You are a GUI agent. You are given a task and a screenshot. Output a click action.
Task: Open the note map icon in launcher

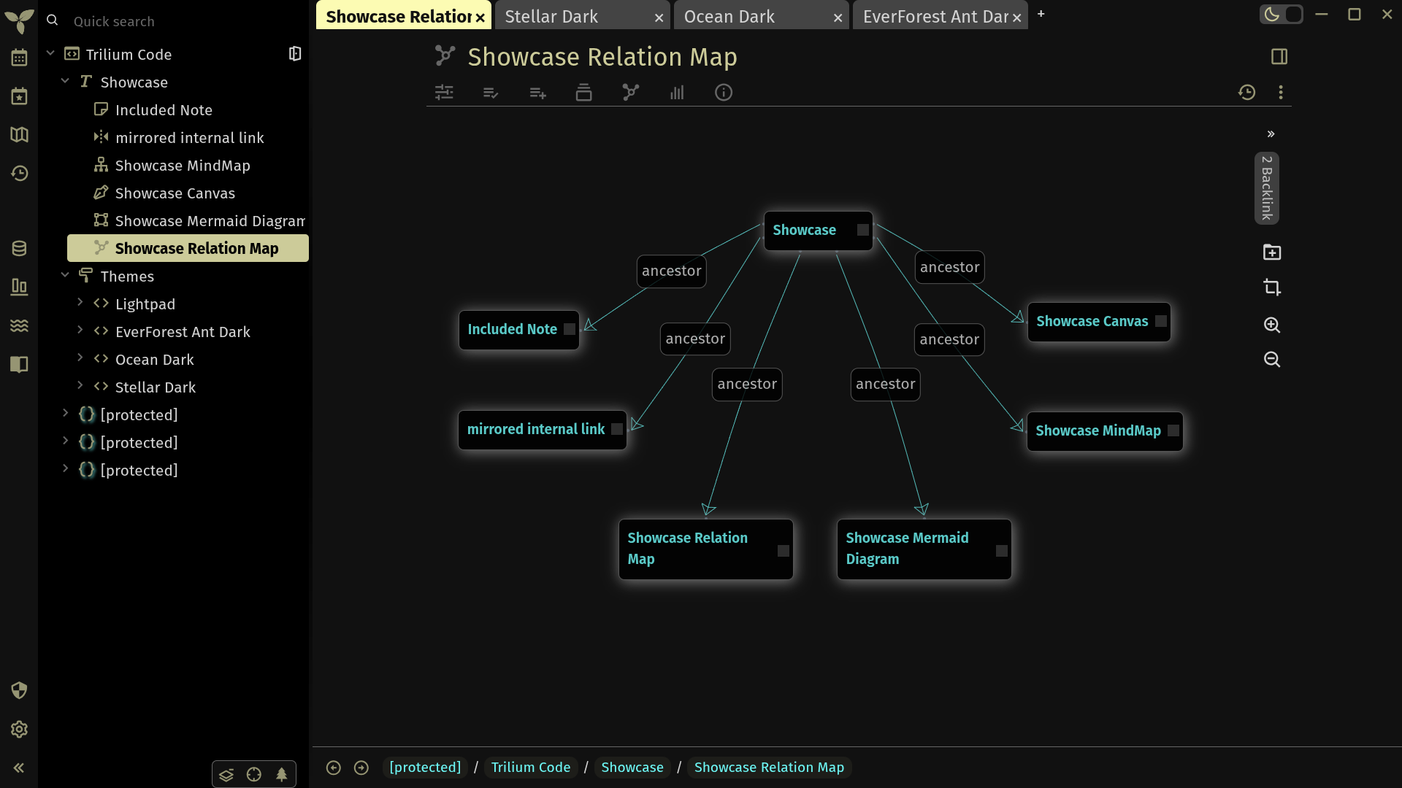pos(19,135)
